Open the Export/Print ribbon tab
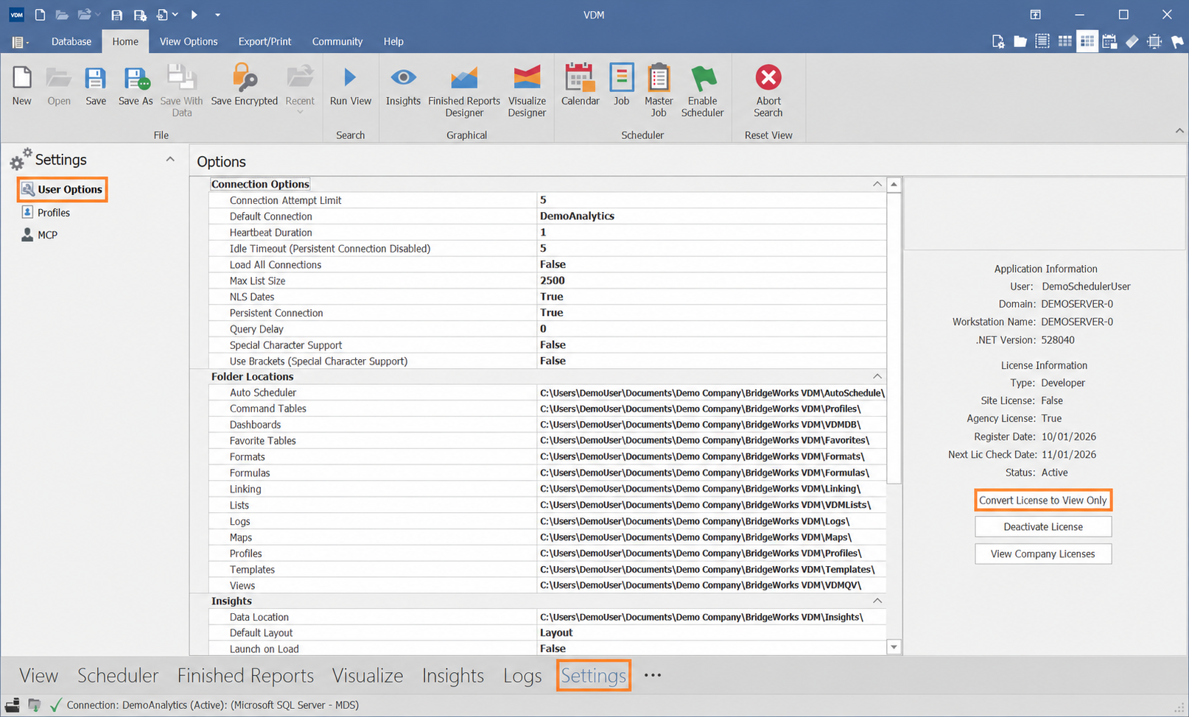Screen dimensions: 1189x717 click(264, 41)
